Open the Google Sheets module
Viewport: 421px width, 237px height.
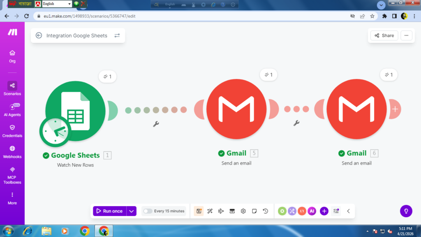(x=76, y=111)
